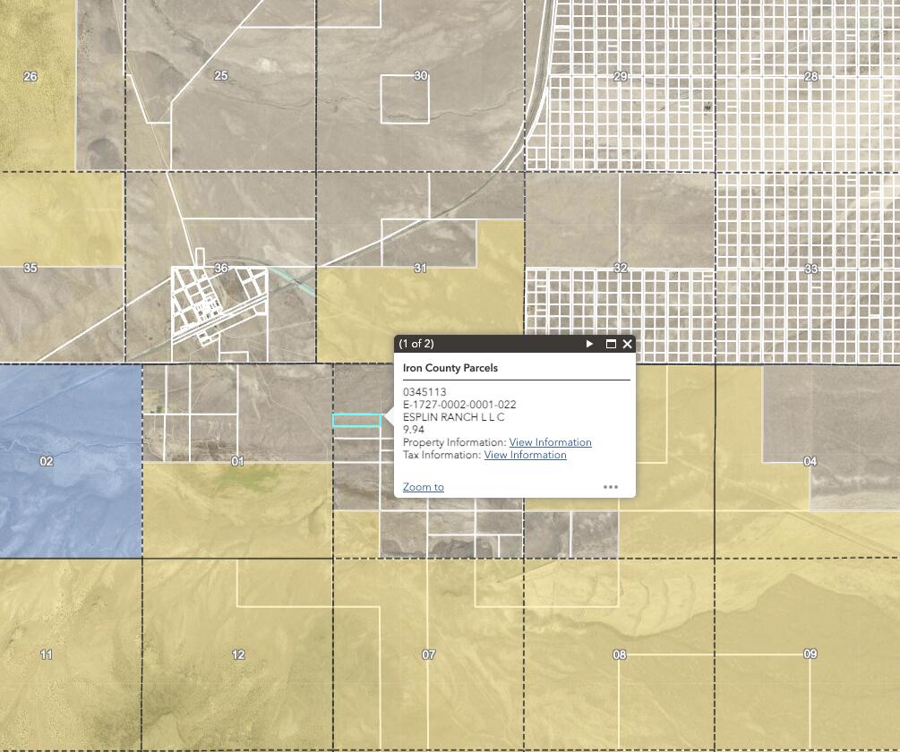Click the section 12 label
The height and width of the screenshot is (752, 900).
coord(238,655)
